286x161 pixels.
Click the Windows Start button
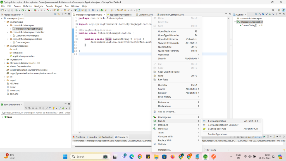pos(65,157)
